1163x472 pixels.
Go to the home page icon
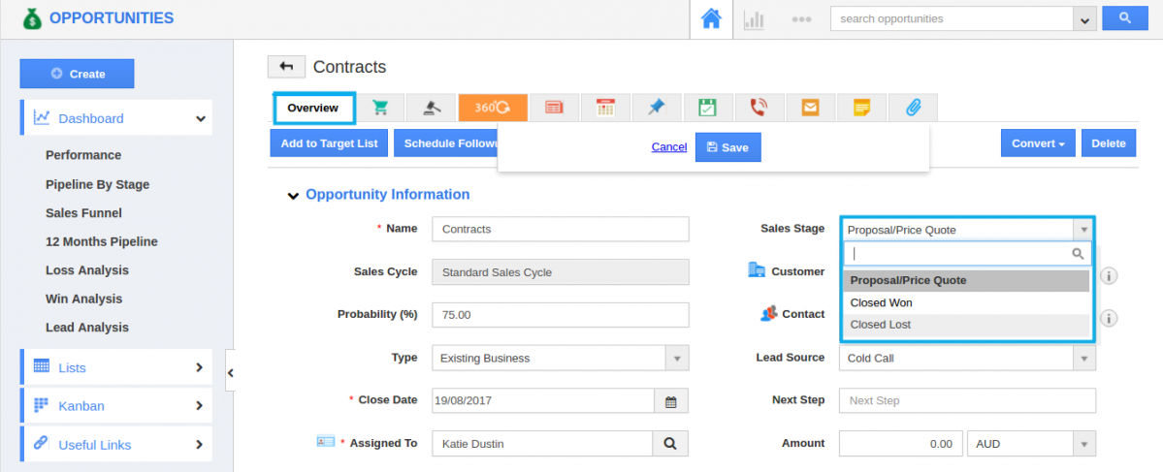(711, 19)
